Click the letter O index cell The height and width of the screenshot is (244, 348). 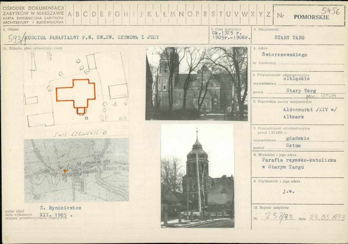tap(190, 14)
